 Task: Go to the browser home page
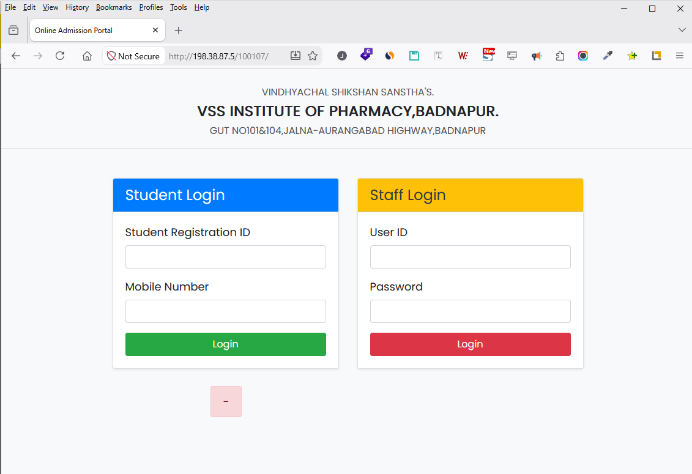pyautogui.click(x=87, y=56)
